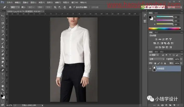Select the Brush tool
Image resolution: width=184 pixels, height=107 pixels.
point(3,43)
